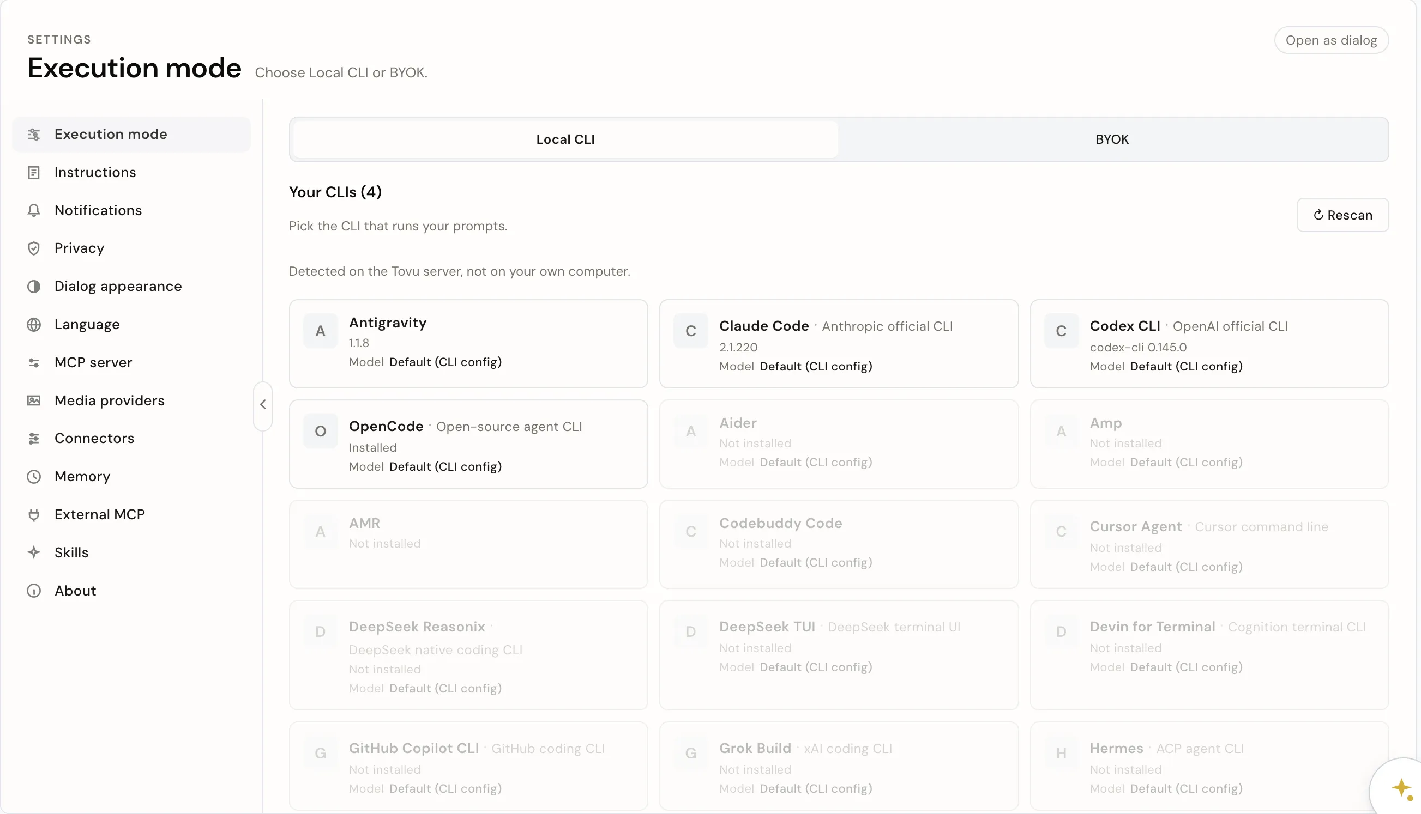This screenshot has height=814, width=1421.
Task: Click the Execution mode sliders icon in sidebar
Action: coord(34,134)
